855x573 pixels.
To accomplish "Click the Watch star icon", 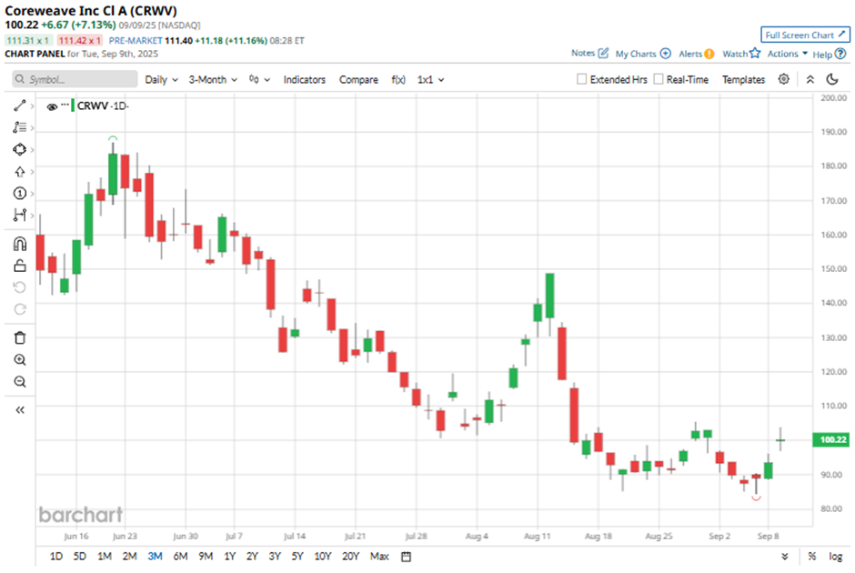I will coord(755,53).
